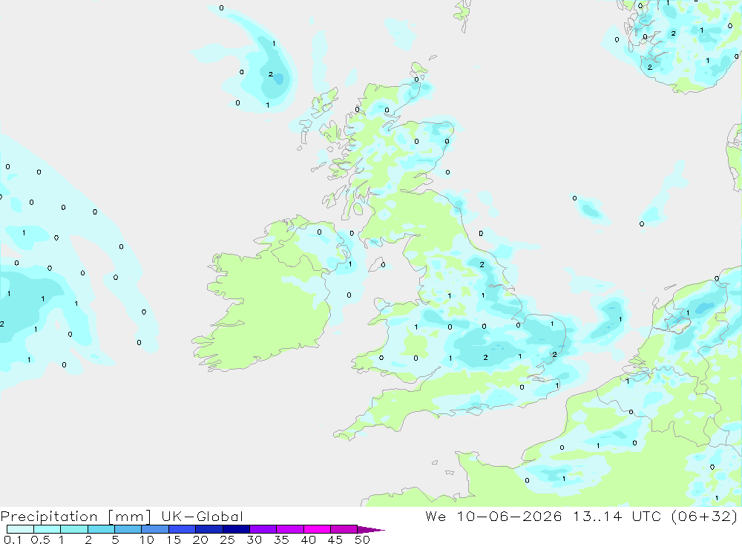742x544 pixels.
Task: Pick the 15–20 mm royal blue swatch
Action: tap(182, 529)
